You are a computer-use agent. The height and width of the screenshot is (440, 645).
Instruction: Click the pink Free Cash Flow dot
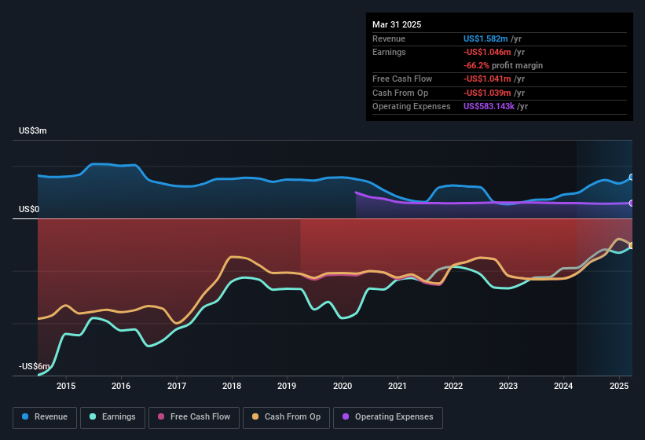(161, 416)
